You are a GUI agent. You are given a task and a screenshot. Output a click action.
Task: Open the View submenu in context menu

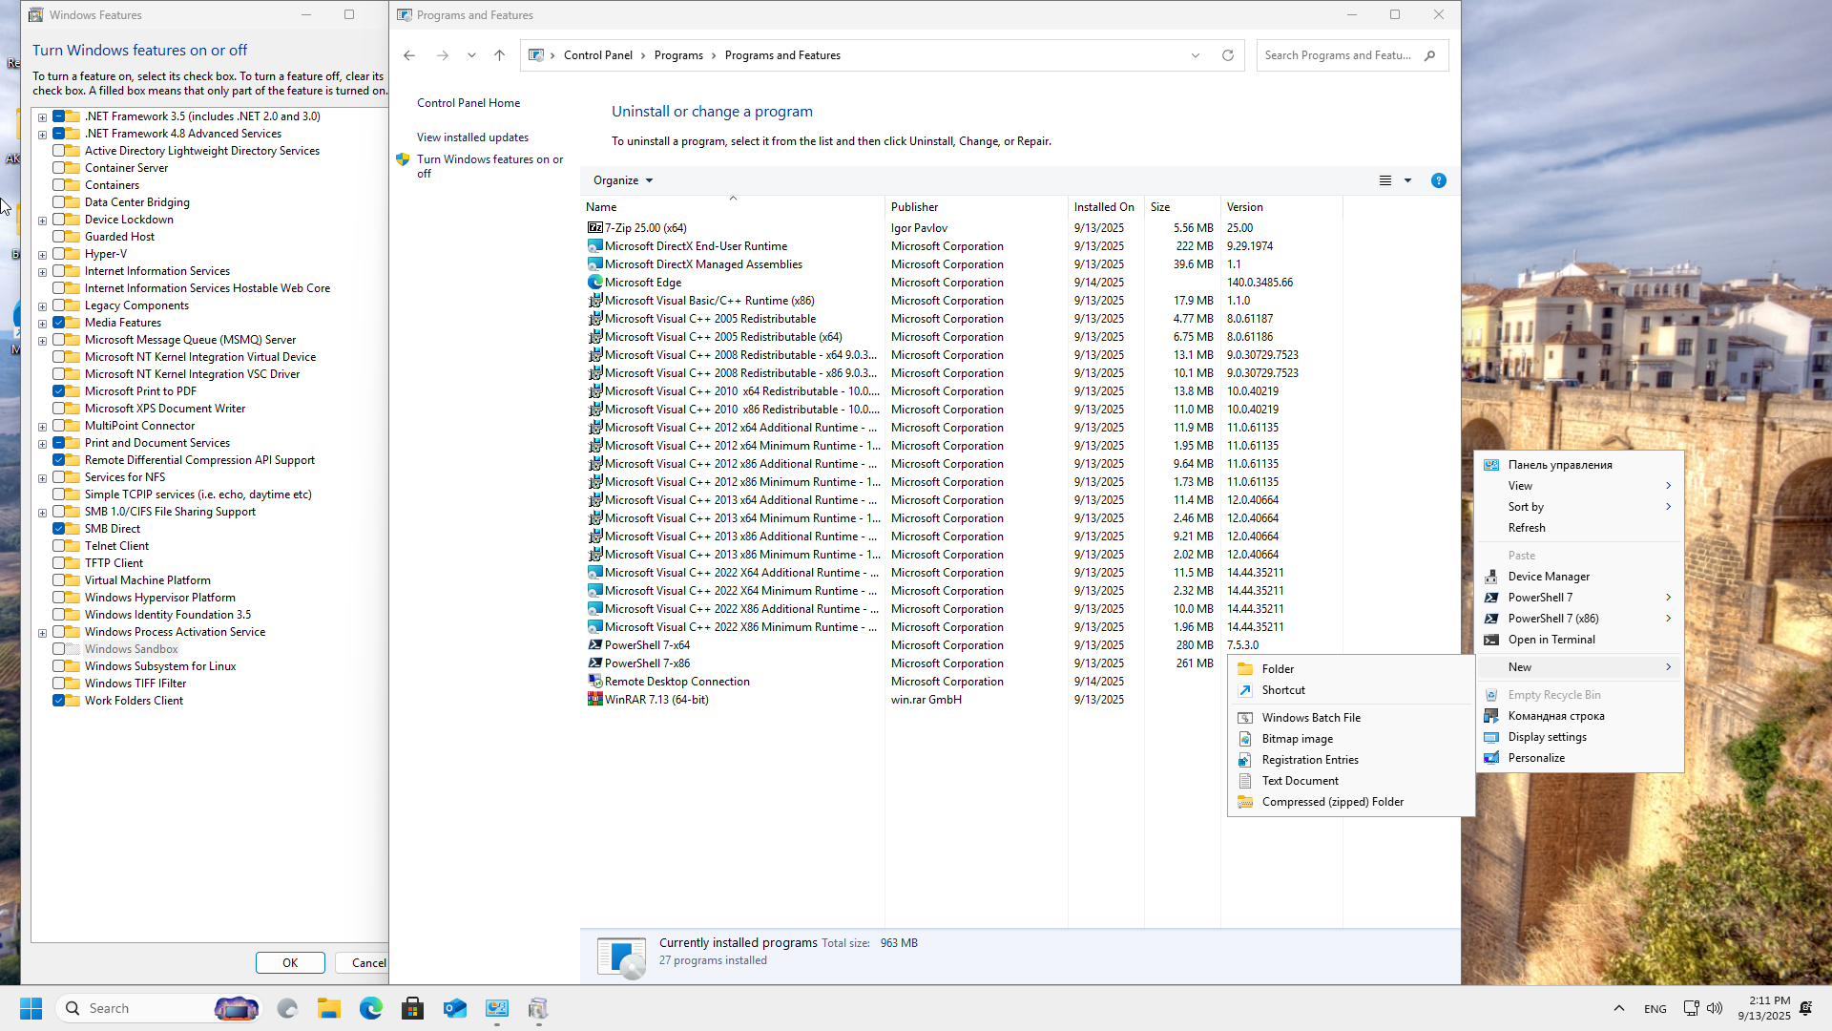point(1580,486)
